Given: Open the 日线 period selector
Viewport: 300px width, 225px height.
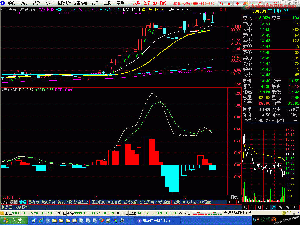Looking at the screenshot, I should point(234,197).
